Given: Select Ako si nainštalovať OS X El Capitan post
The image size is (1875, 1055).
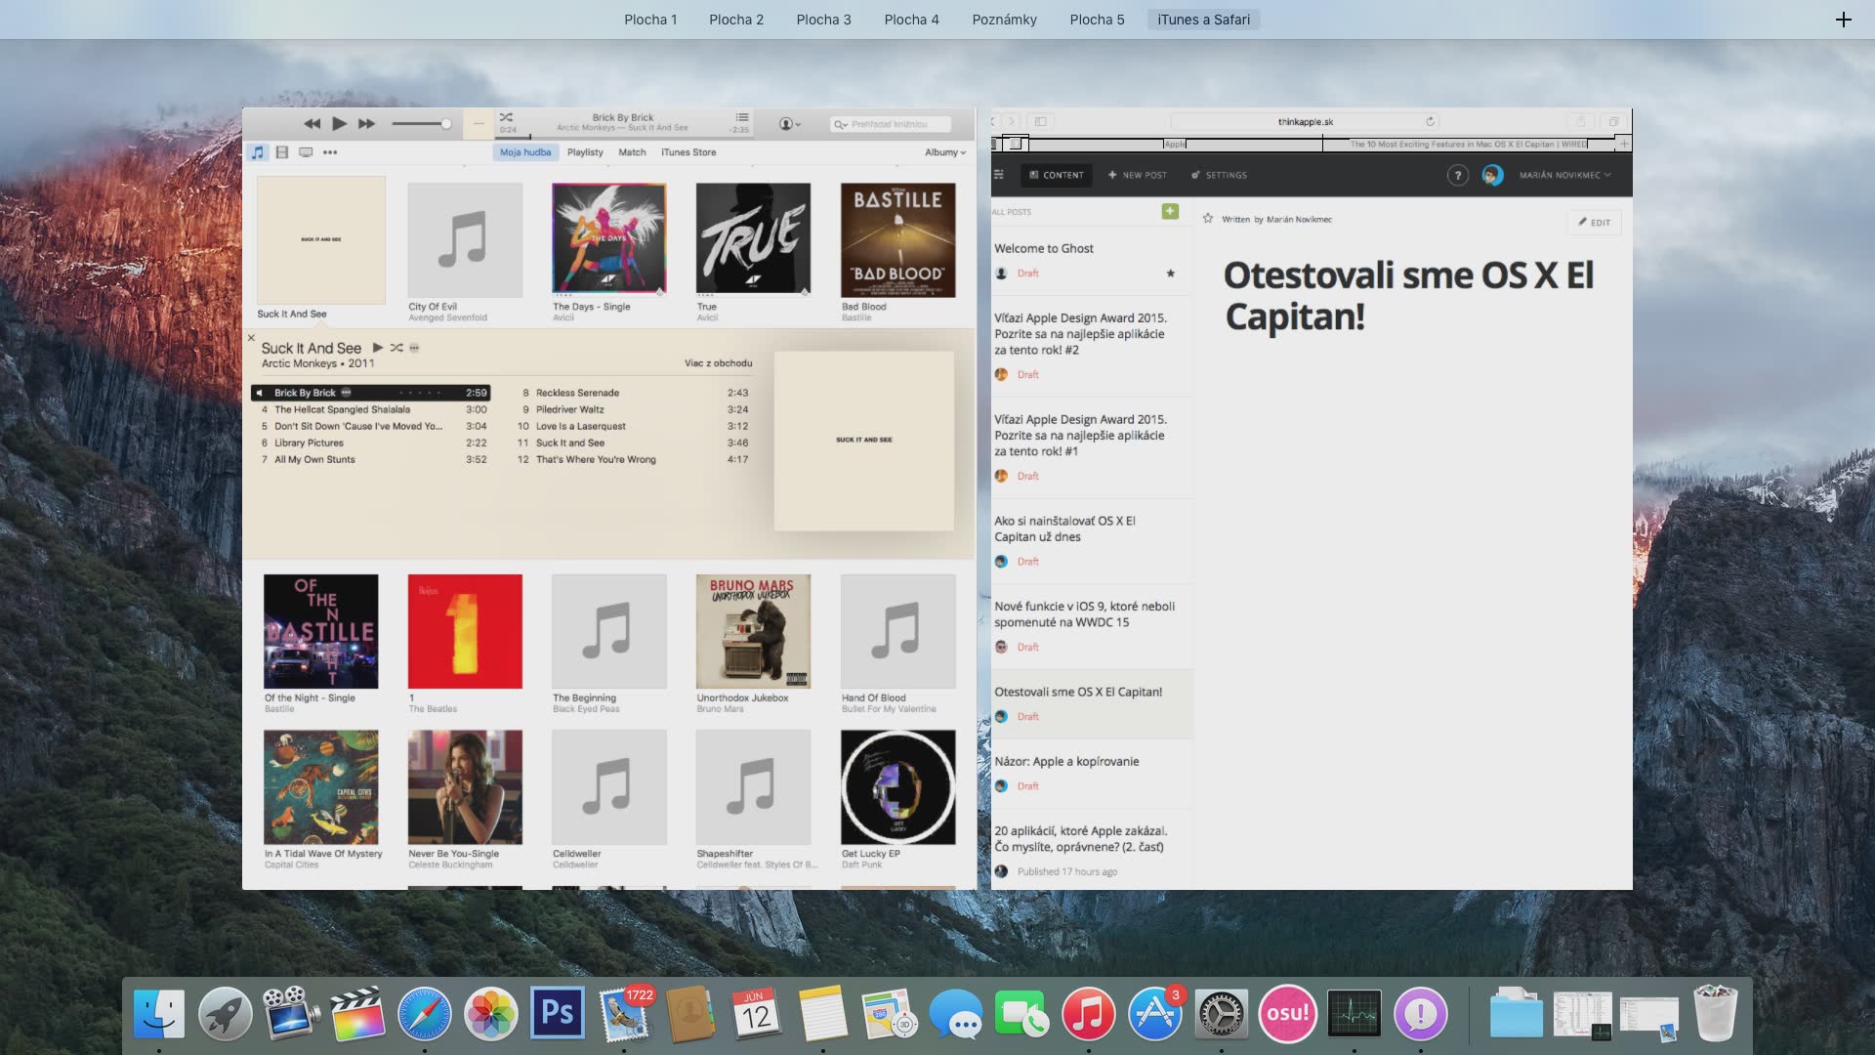Looking at the screenshot, I should pyautogui.click(x=1092, y=541).
